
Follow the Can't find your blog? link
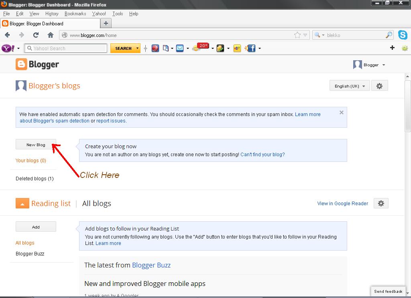click(262, 155)
